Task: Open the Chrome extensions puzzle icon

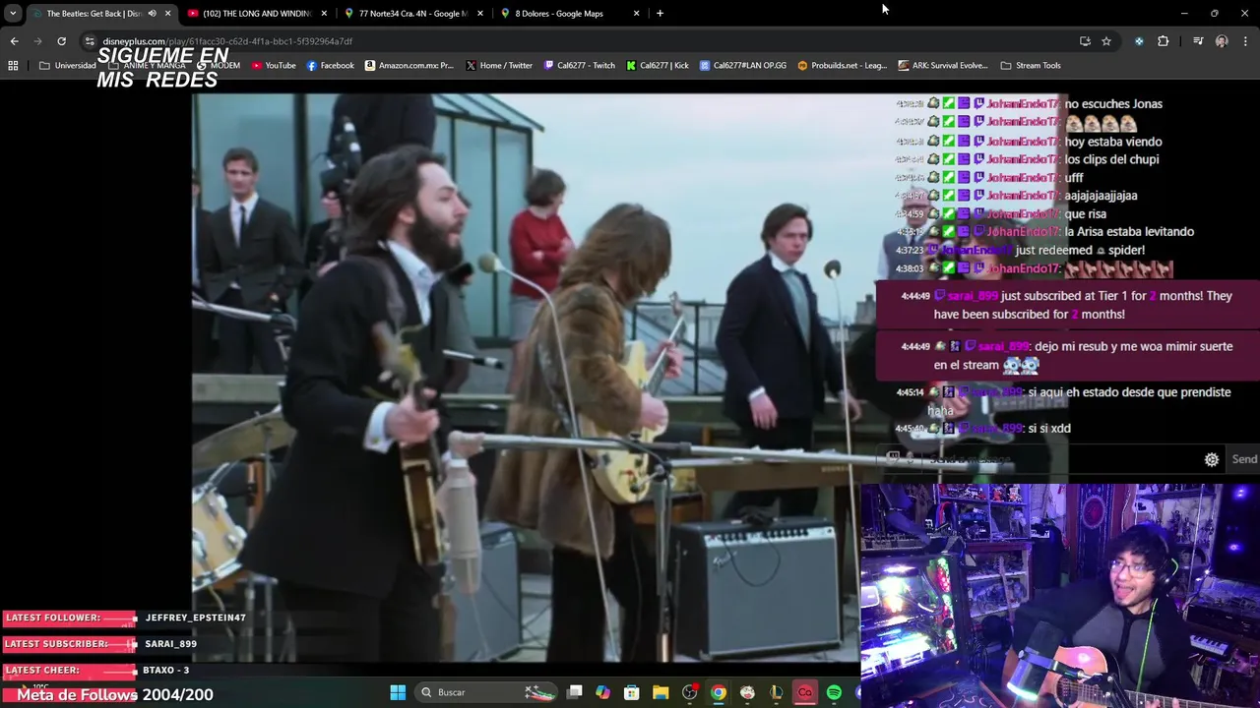Action: 1163,41
